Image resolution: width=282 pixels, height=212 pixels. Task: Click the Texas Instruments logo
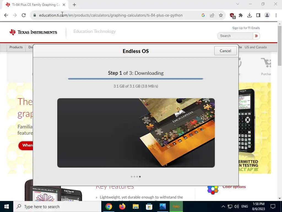coord(33,32)
